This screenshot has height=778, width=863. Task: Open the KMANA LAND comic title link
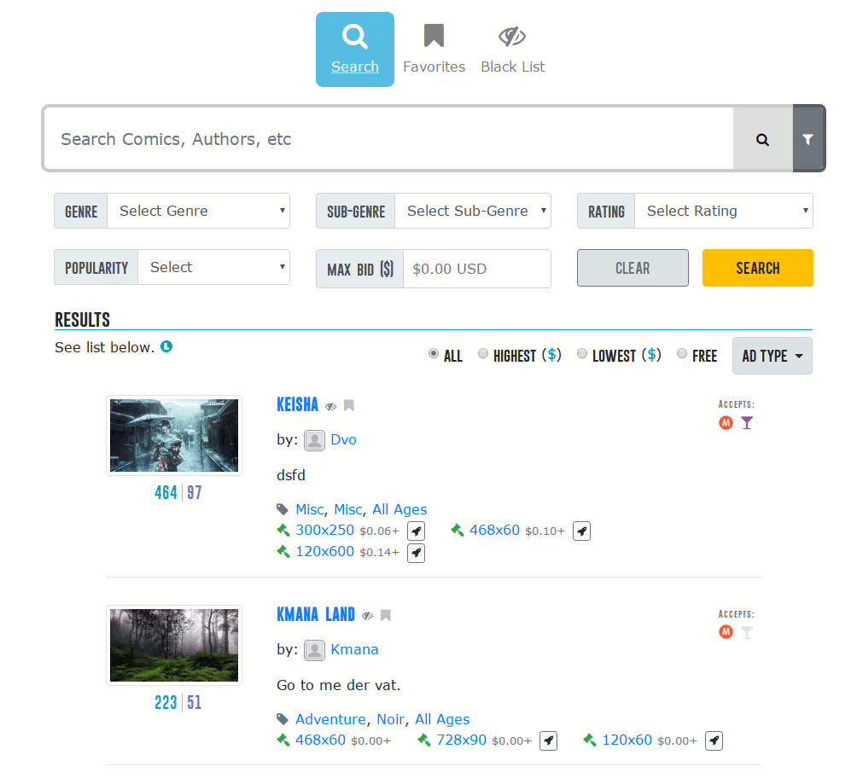[x=316, y=614]
